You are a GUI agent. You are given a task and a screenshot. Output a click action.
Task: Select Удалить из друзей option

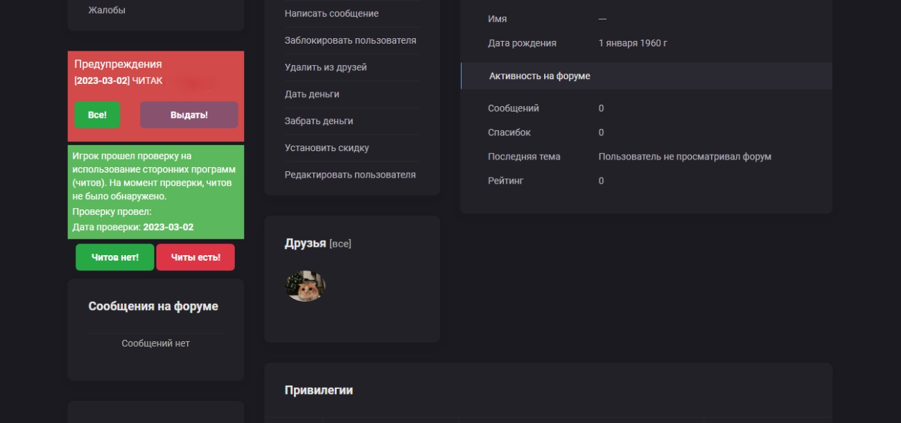pyautogui.click(x=326, y=67)
